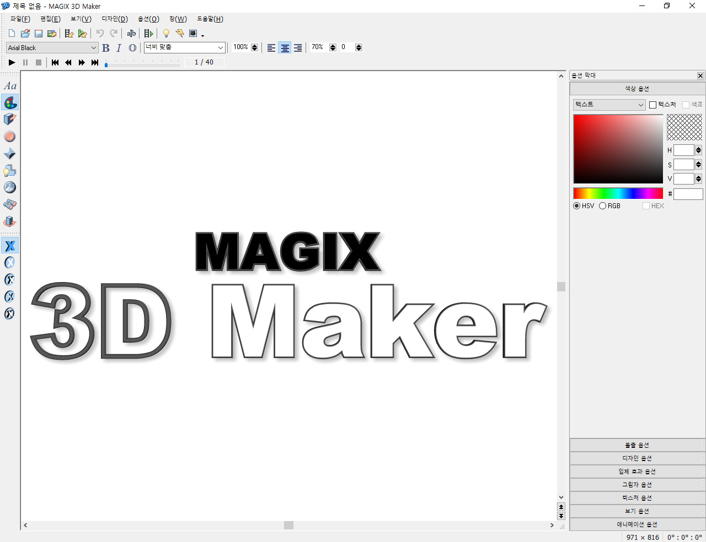The image size is (706, 542).
Task: Open the 도움말(H) menu
Action: click(x=210, y=19)
